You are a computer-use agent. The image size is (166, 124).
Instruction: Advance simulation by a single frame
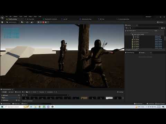[x=41, y=22]
